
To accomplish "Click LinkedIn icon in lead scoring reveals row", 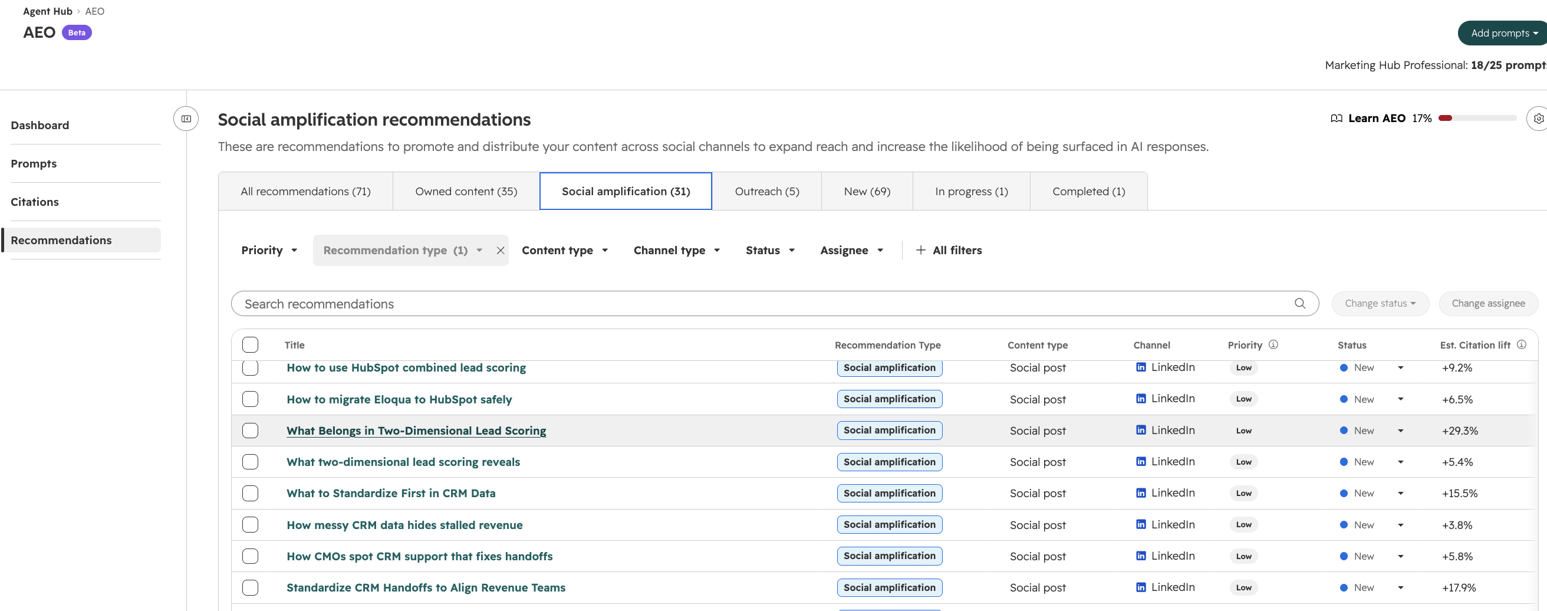I will tap(1141, 461).
